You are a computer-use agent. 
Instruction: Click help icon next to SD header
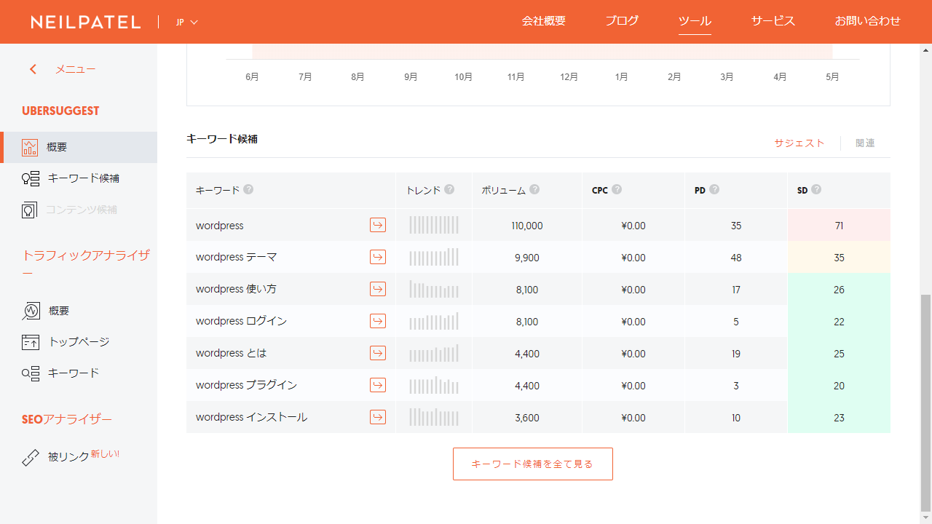(x=816, y=189)
